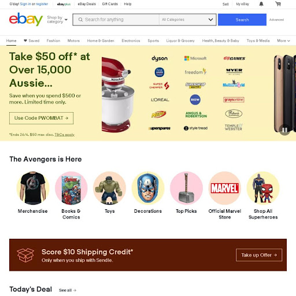Click the Take up Offer button
The height and width of the screenshot is (296, 296).
(259, 255)
